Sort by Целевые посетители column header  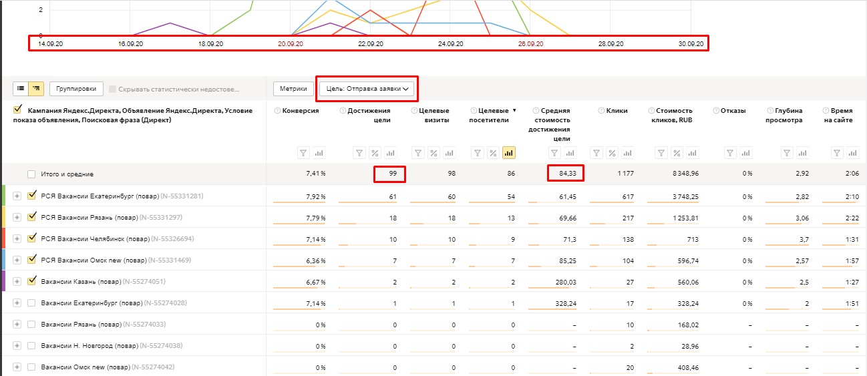[x=494, y=115]
